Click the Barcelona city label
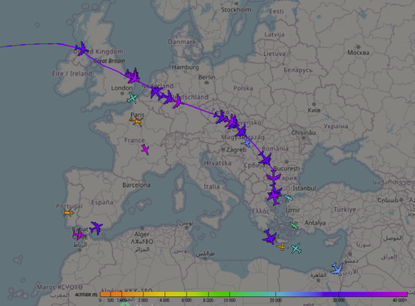 (136, 185)
